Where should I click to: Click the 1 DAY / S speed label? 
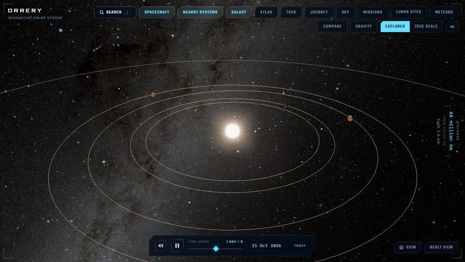pos(235,242)
